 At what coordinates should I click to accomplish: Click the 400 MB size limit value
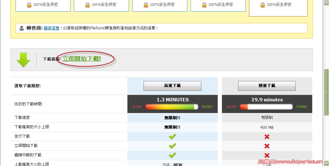[267, 127]
